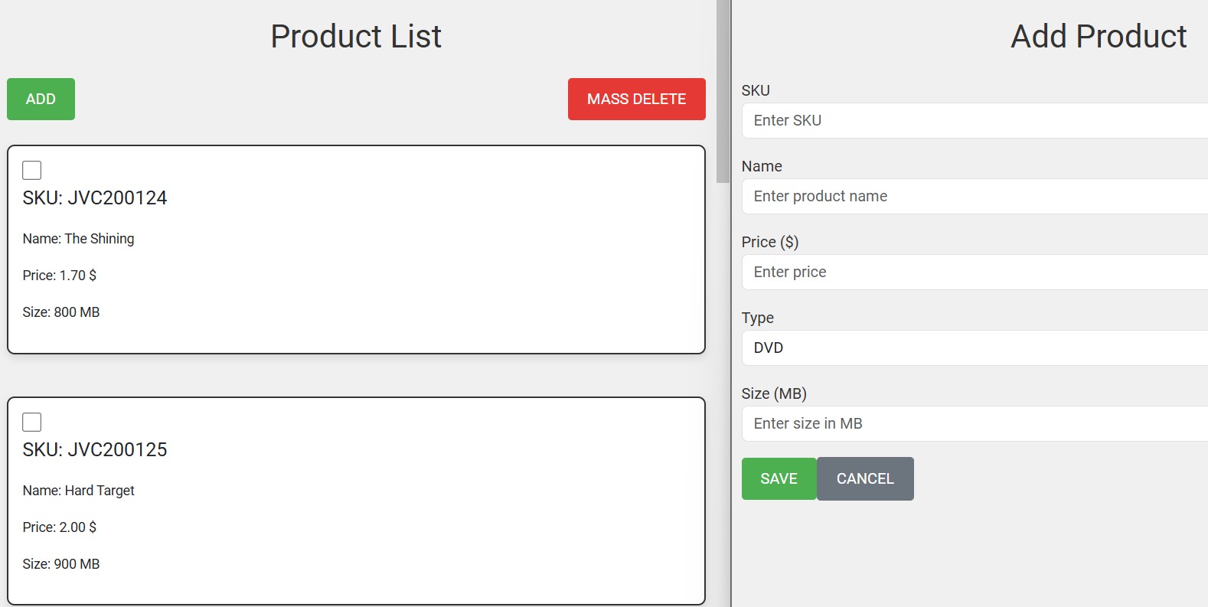
Task: Click the Price ($) label
Action: pos(770,241)
